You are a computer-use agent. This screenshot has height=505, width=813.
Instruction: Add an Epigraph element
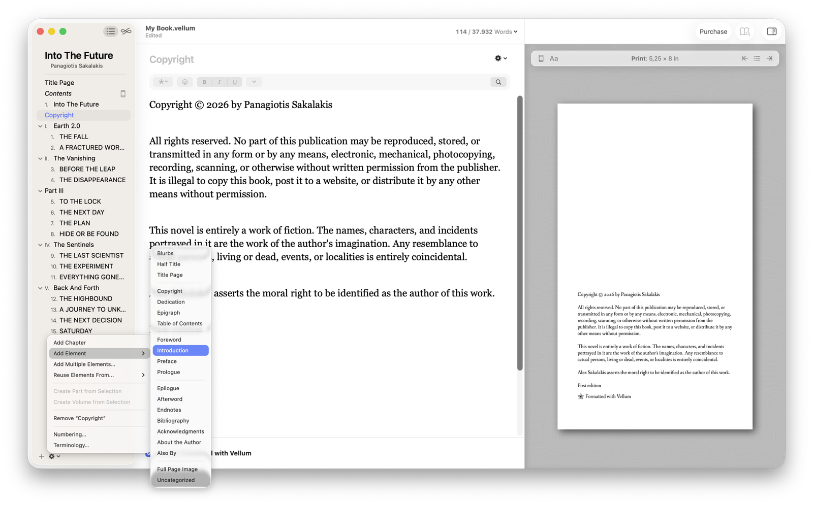pyautogui.click(x=180, y=313)
